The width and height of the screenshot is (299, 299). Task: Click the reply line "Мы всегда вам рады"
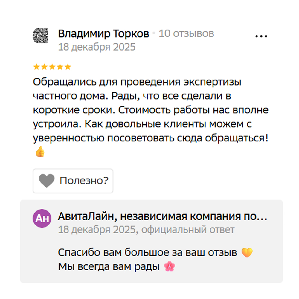tap(109, 266)
